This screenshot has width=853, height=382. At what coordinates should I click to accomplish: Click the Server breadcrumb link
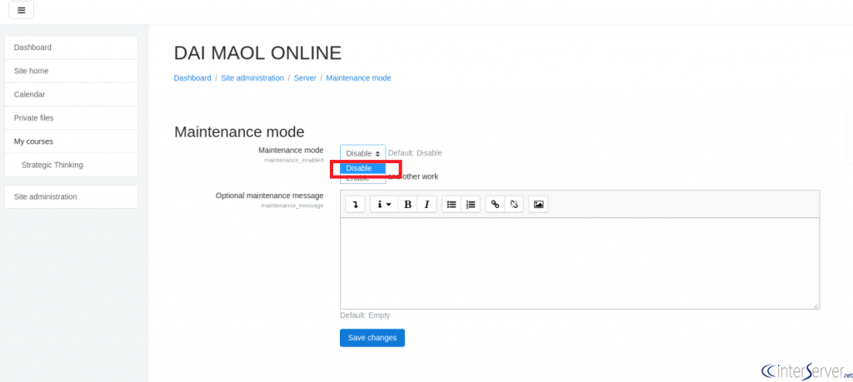pos(305,77)
